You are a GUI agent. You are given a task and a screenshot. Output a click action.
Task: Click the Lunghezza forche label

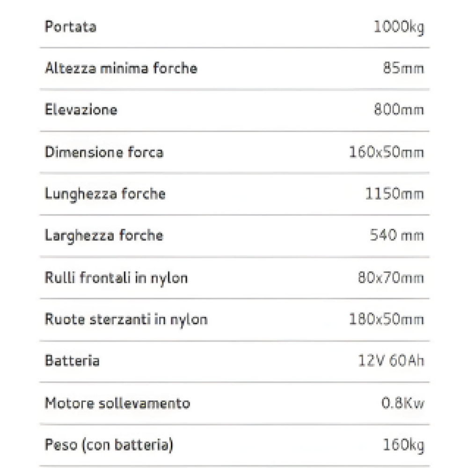[105, 195]
